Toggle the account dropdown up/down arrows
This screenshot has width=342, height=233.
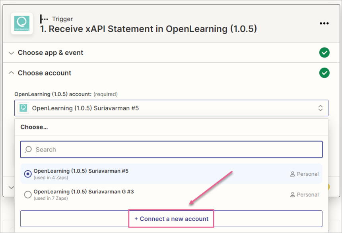tap(320, 108)
